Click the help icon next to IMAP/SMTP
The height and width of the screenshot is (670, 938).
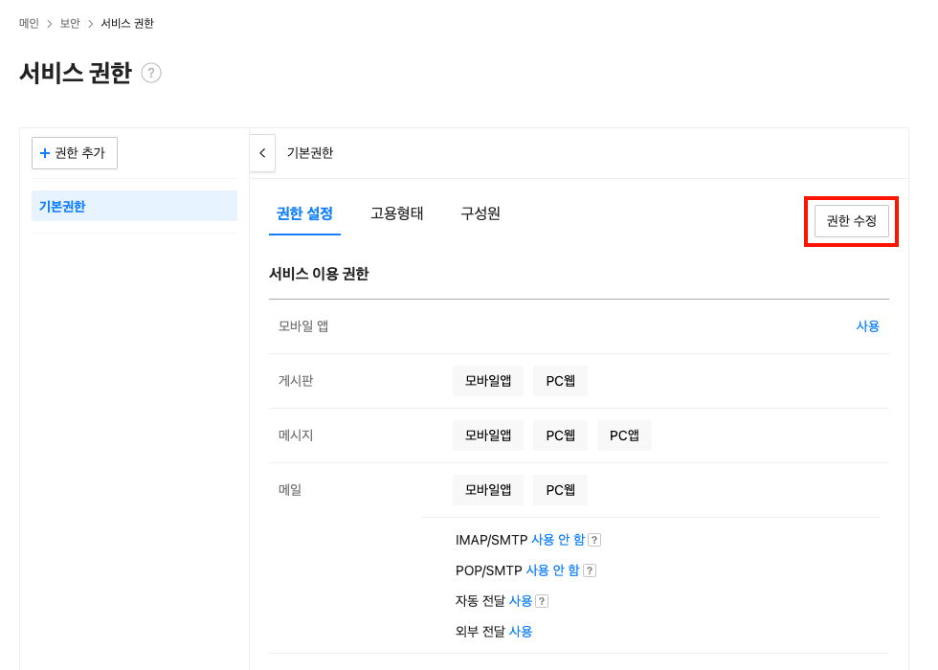point(594,540)
